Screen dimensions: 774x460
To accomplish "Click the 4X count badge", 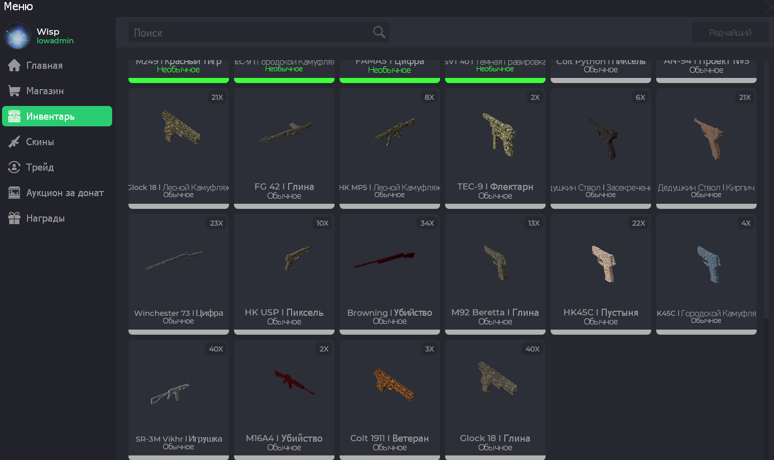I will tap(746, 223).
